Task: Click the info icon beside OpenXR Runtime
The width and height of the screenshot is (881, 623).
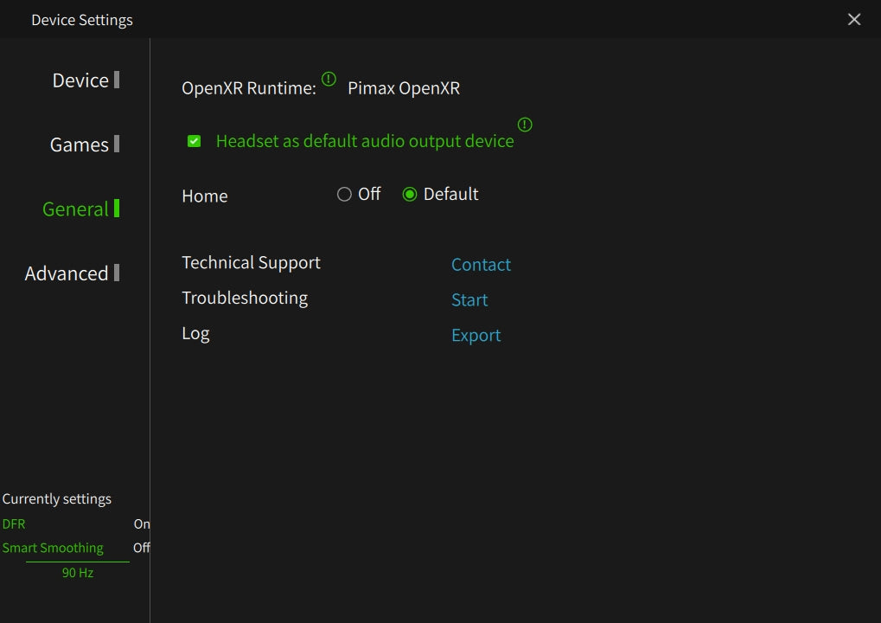Action: 329,80
